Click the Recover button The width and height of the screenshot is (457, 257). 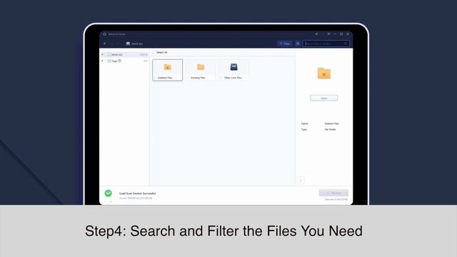coord(333,193)
